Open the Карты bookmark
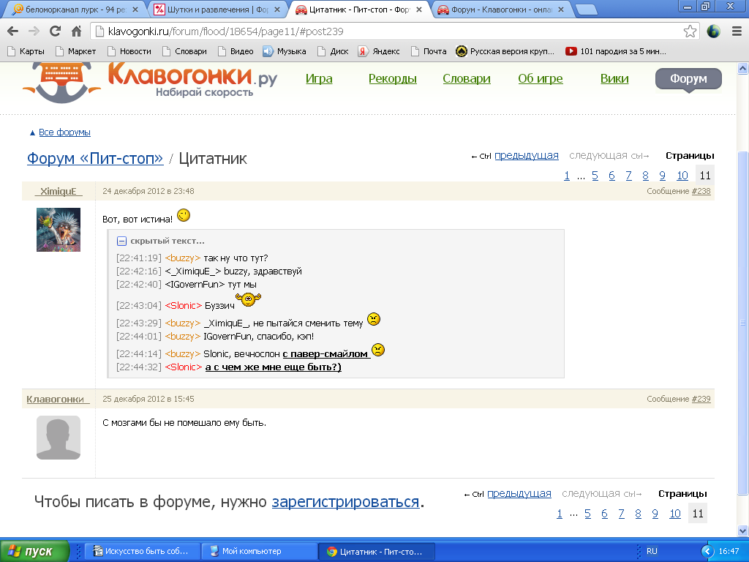This screenshot has height=562, width=749. click(x=26, y=51)
